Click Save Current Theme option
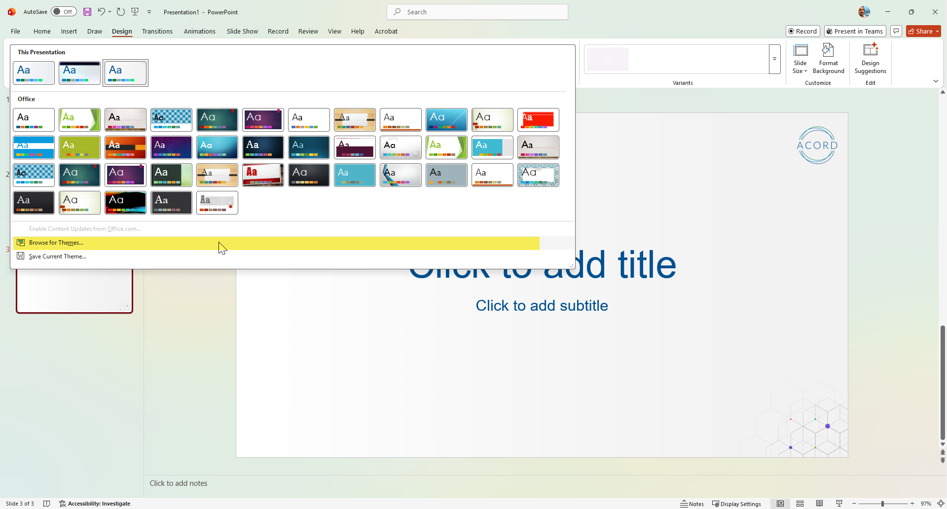Viewport: 947px width, 509px height. [57, 256]
